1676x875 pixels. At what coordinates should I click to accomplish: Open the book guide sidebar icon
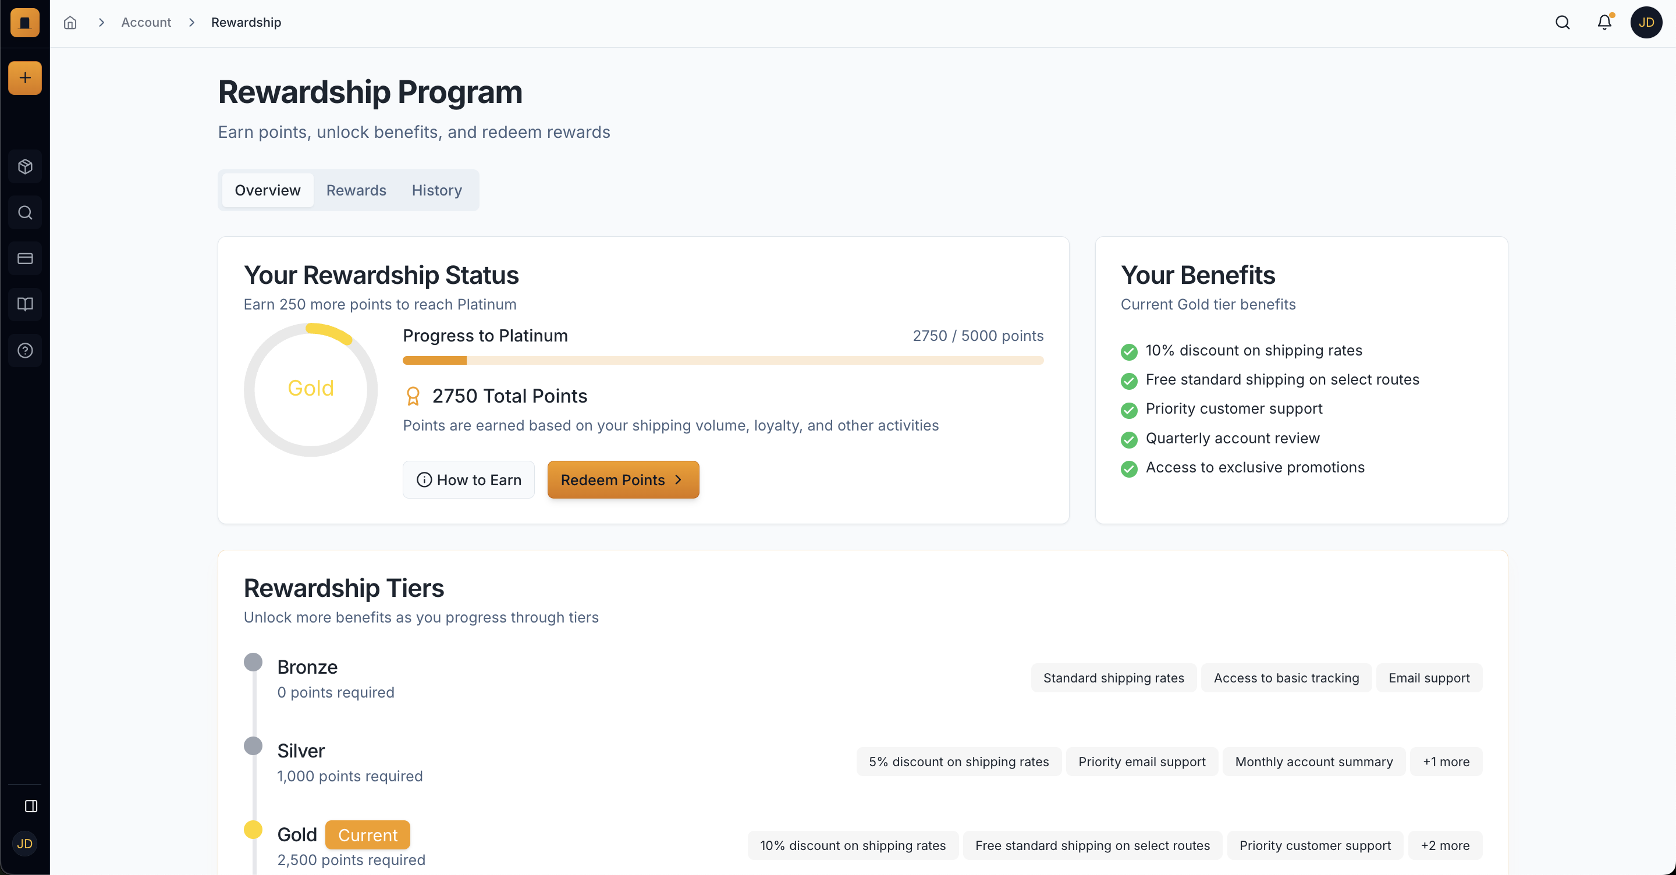pyautogui.click(x=24, y=304)
